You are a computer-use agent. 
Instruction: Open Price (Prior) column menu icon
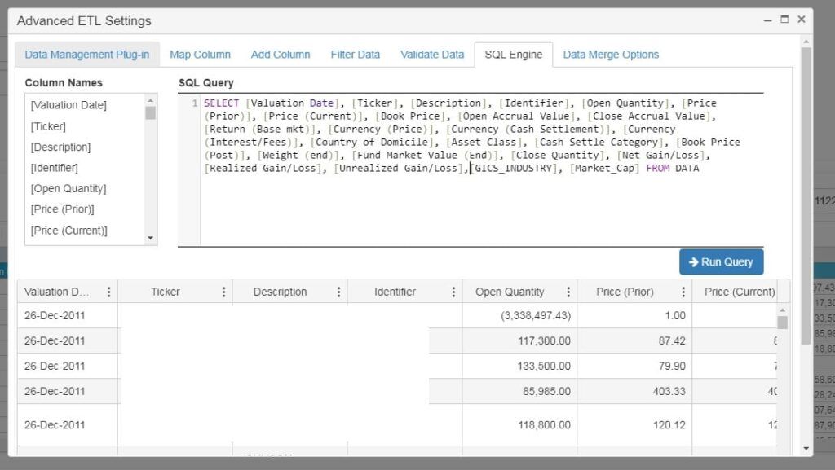click(x=683, y=292)
